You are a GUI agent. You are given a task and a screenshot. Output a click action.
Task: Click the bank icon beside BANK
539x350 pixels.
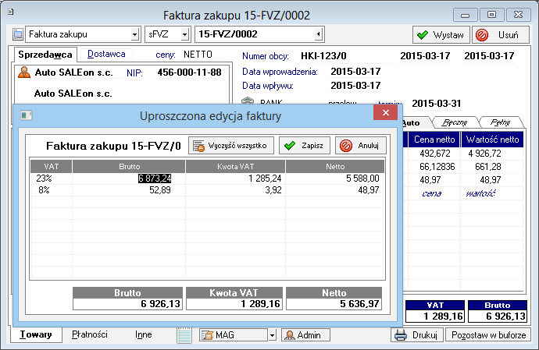pos(248,101)
